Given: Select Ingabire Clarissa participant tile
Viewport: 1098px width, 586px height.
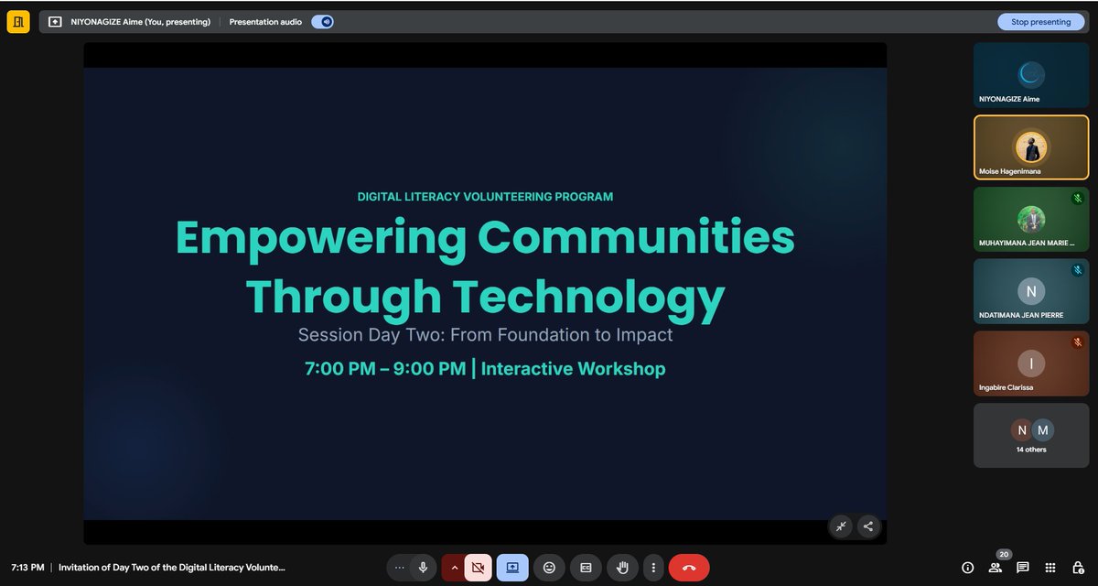Looking at the screenshot, I should 1031,364.
